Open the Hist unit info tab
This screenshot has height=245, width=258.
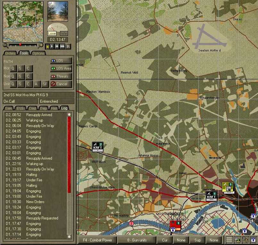tap(54, 108)
